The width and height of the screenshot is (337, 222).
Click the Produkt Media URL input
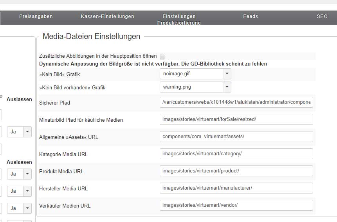point(236,171)
